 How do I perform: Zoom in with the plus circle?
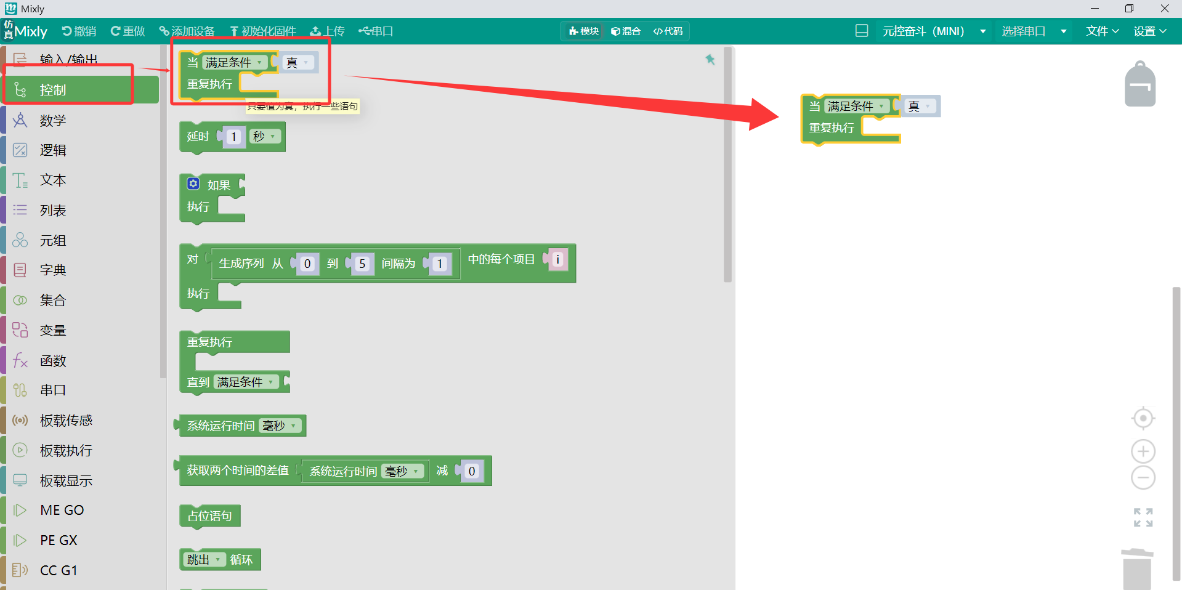pos(1143,451)
